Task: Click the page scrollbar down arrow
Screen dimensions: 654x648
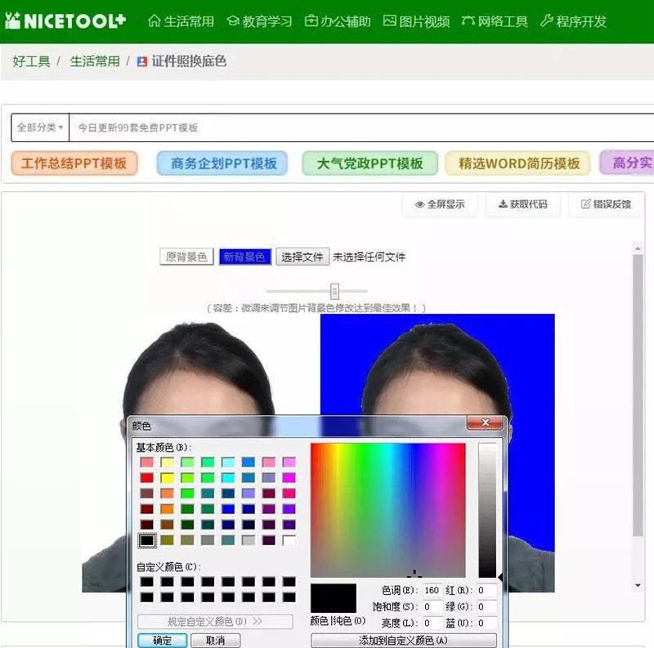Action: [638, 585]
